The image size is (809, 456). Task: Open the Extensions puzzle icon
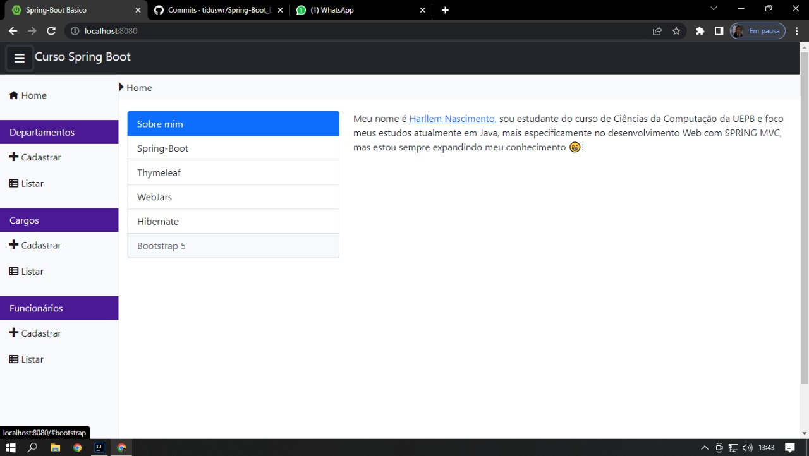click(700, 31)
